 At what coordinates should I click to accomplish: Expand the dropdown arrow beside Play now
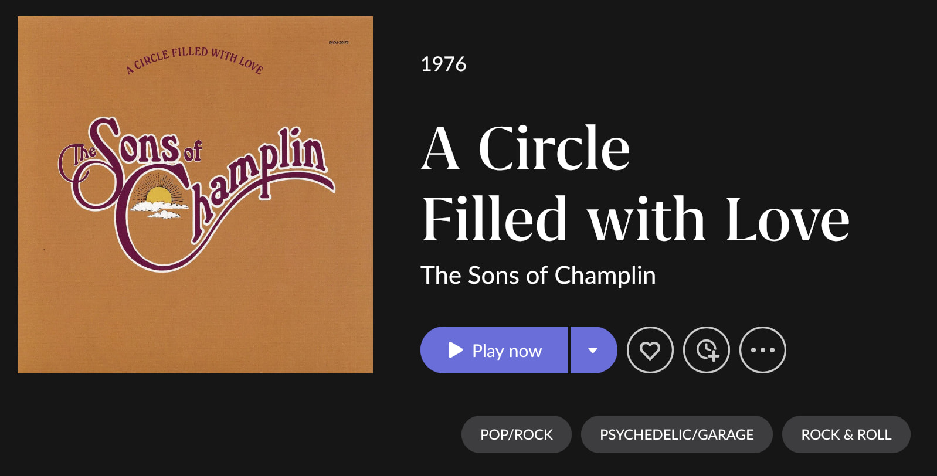[x=593, y=350]
